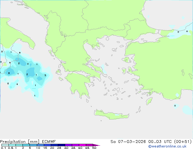Click the 20–25 mm dark blue legend box

pyautogui.click(x=54, y=145)
